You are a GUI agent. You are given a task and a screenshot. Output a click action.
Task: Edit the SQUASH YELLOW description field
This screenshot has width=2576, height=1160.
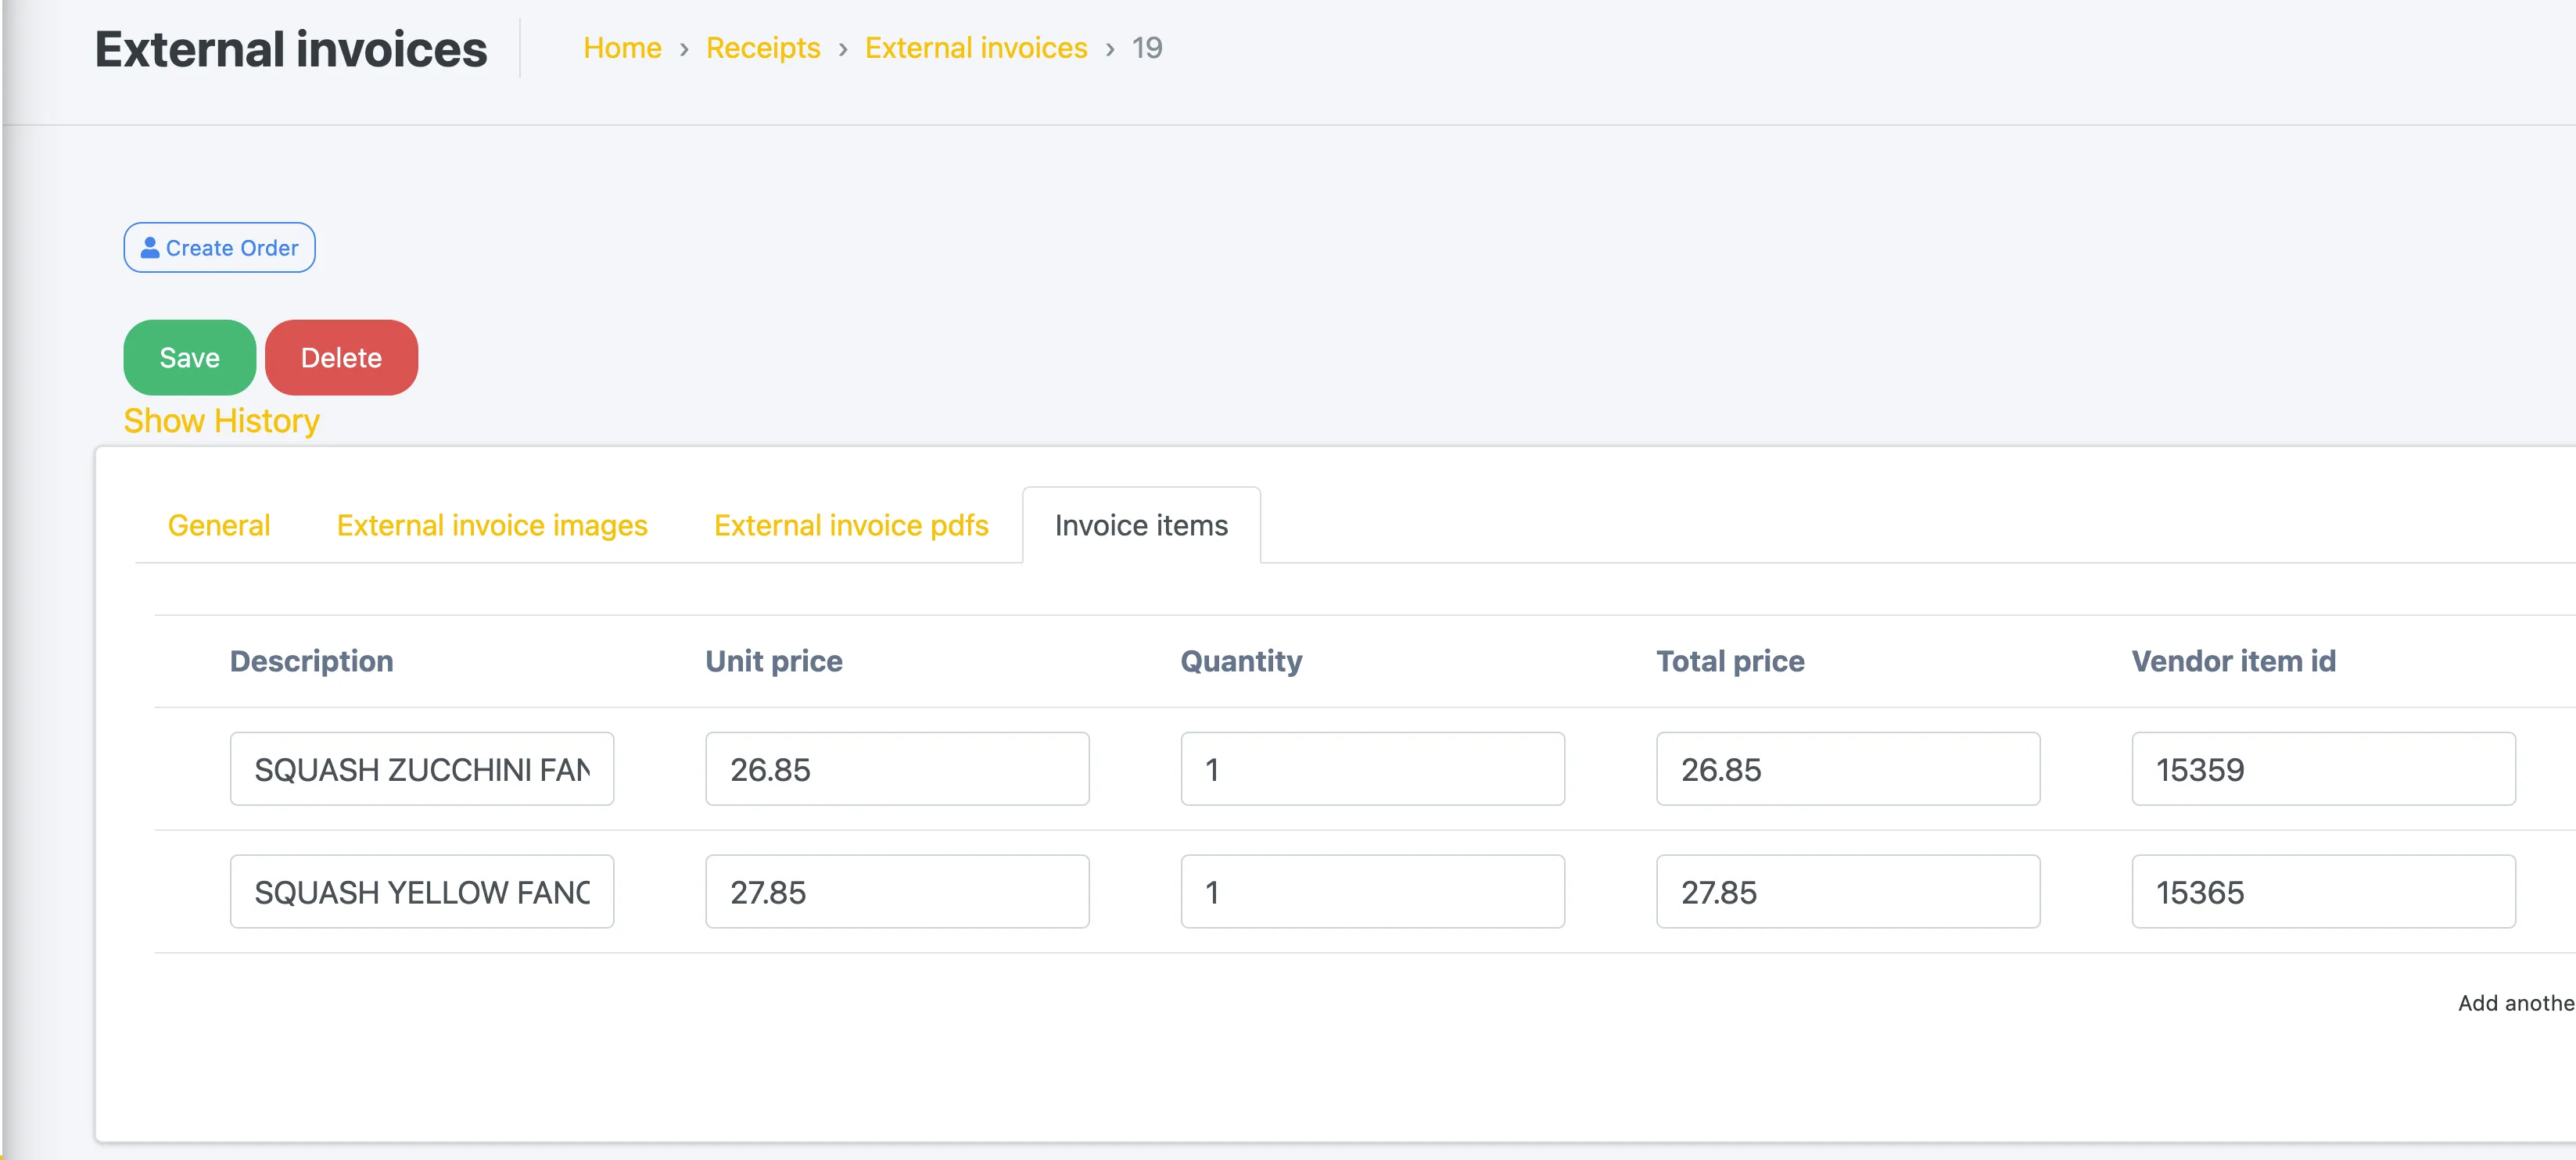tap(422, 892)
